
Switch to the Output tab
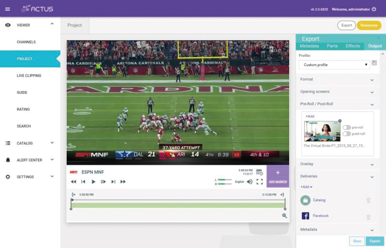375,46
